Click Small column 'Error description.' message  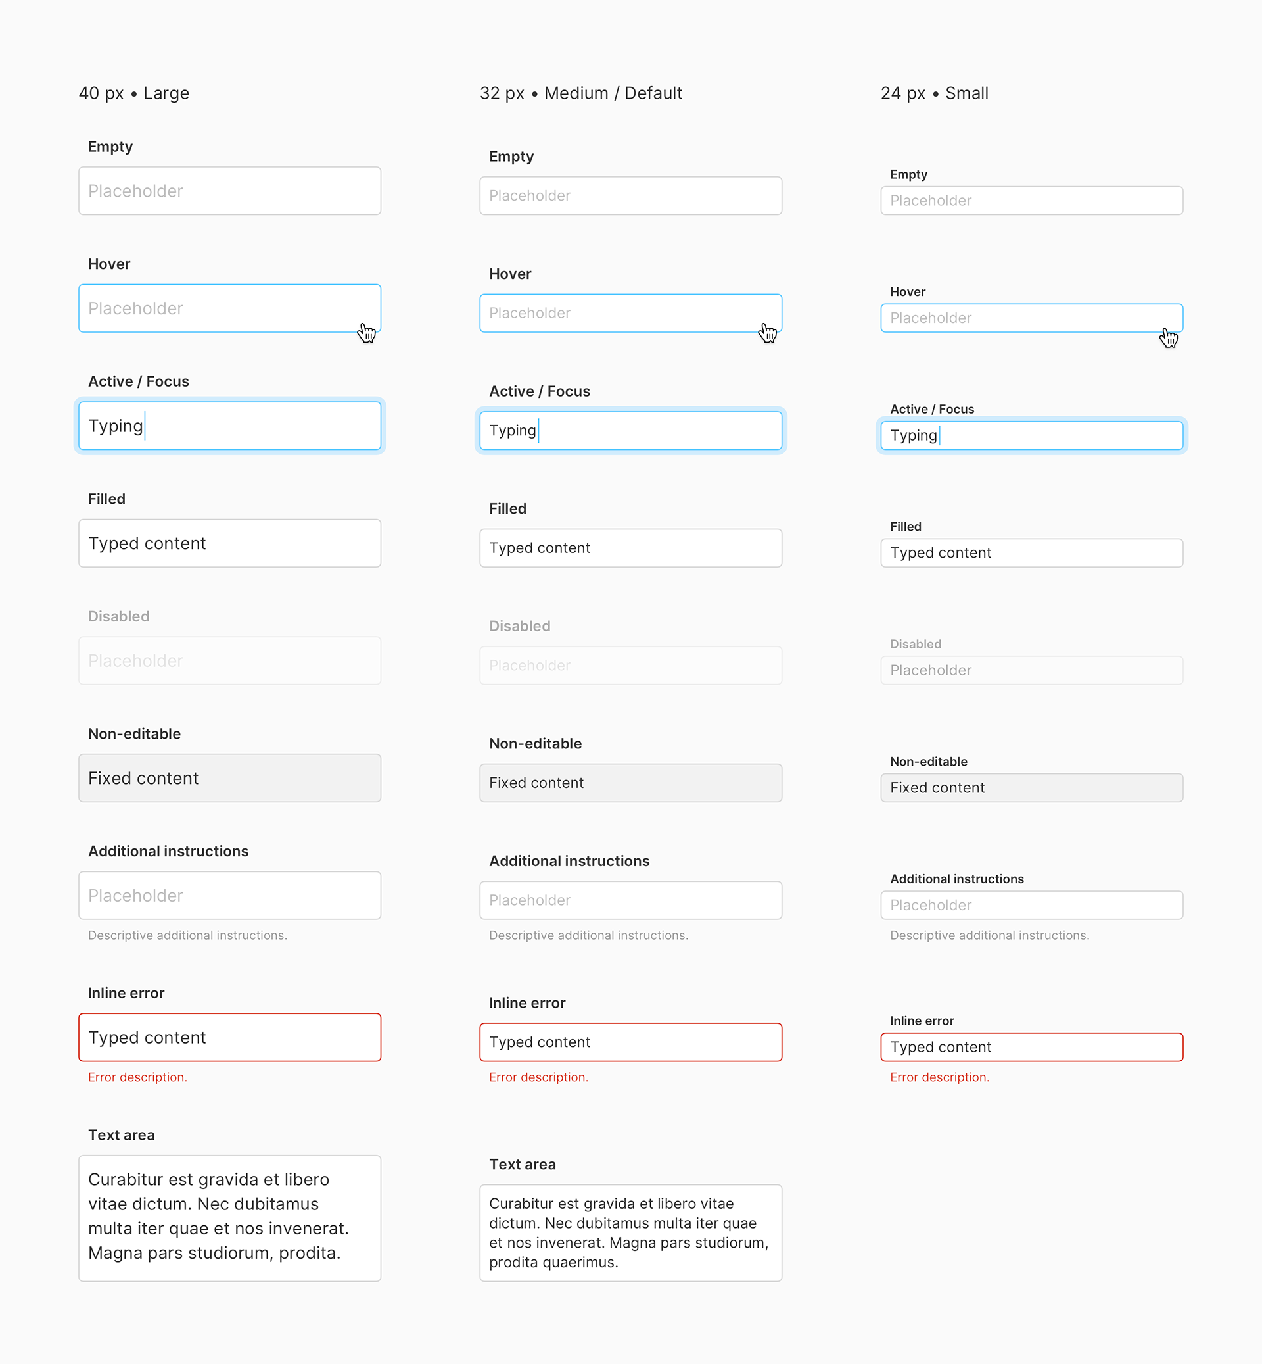pyautogui.click(x=940, y=1077)
